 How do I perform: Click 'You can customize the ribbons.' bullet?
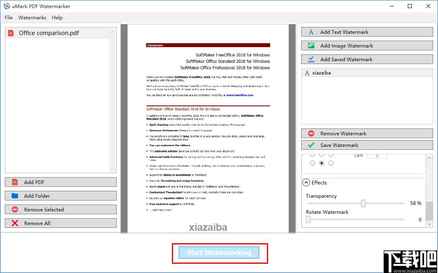click(170, 145)
